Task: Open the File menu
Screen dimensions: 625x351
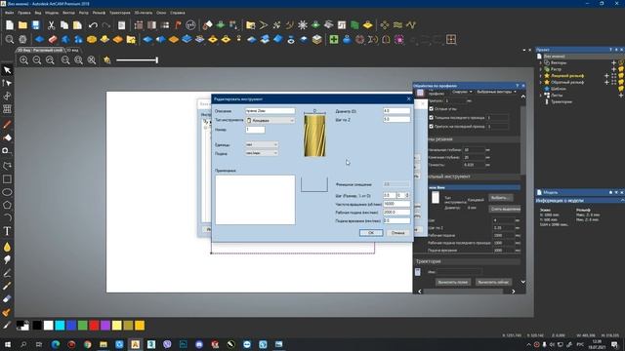Action: click(10, 13)
